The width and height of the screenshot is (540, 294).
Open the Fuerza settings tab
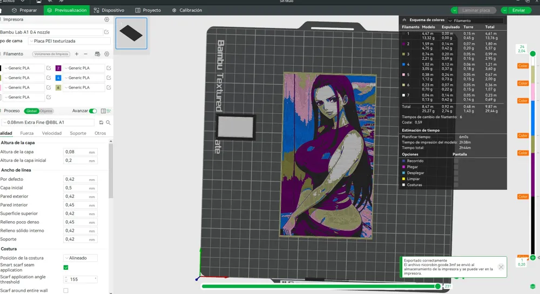point(27,133)
